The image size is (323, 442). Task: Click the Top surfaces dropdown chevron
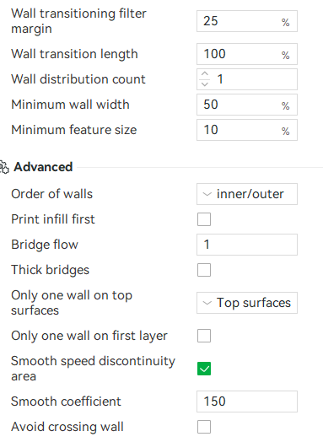207,303
